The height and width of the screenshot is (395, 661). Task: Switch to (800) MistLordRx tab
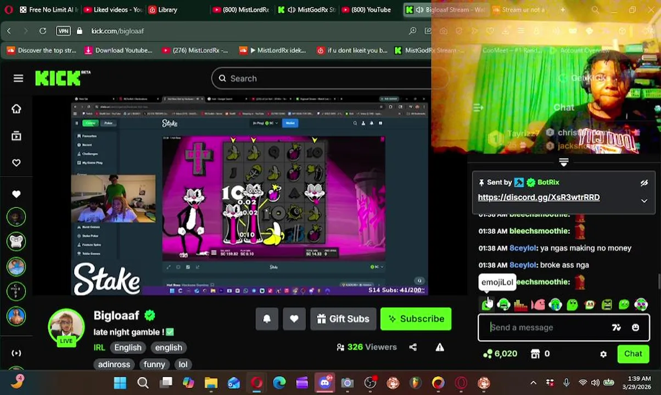pyautogui.click(x=240, y=9)
